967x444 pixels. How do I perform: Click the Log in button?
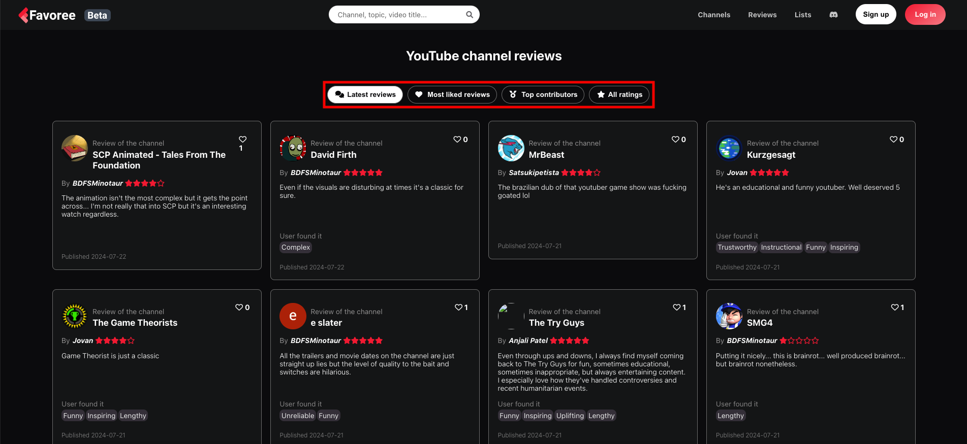[x=925, y=14]
